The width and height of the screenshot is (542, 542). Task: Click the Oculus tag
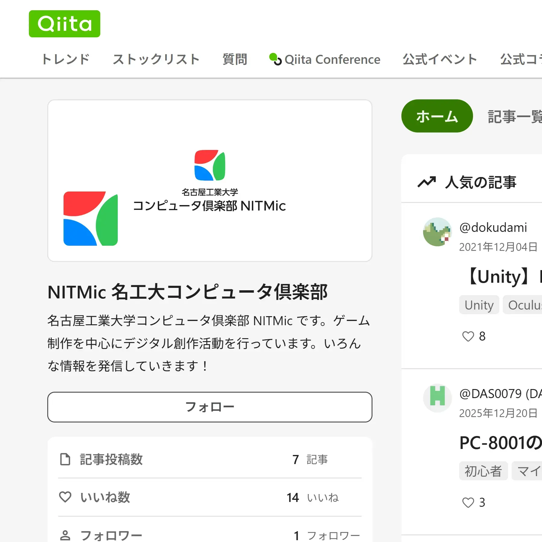pos(523,305)
